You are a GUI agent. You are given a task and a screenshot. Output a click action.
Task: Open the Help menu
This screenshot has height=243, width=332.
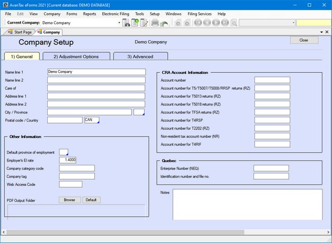[222, 14]
